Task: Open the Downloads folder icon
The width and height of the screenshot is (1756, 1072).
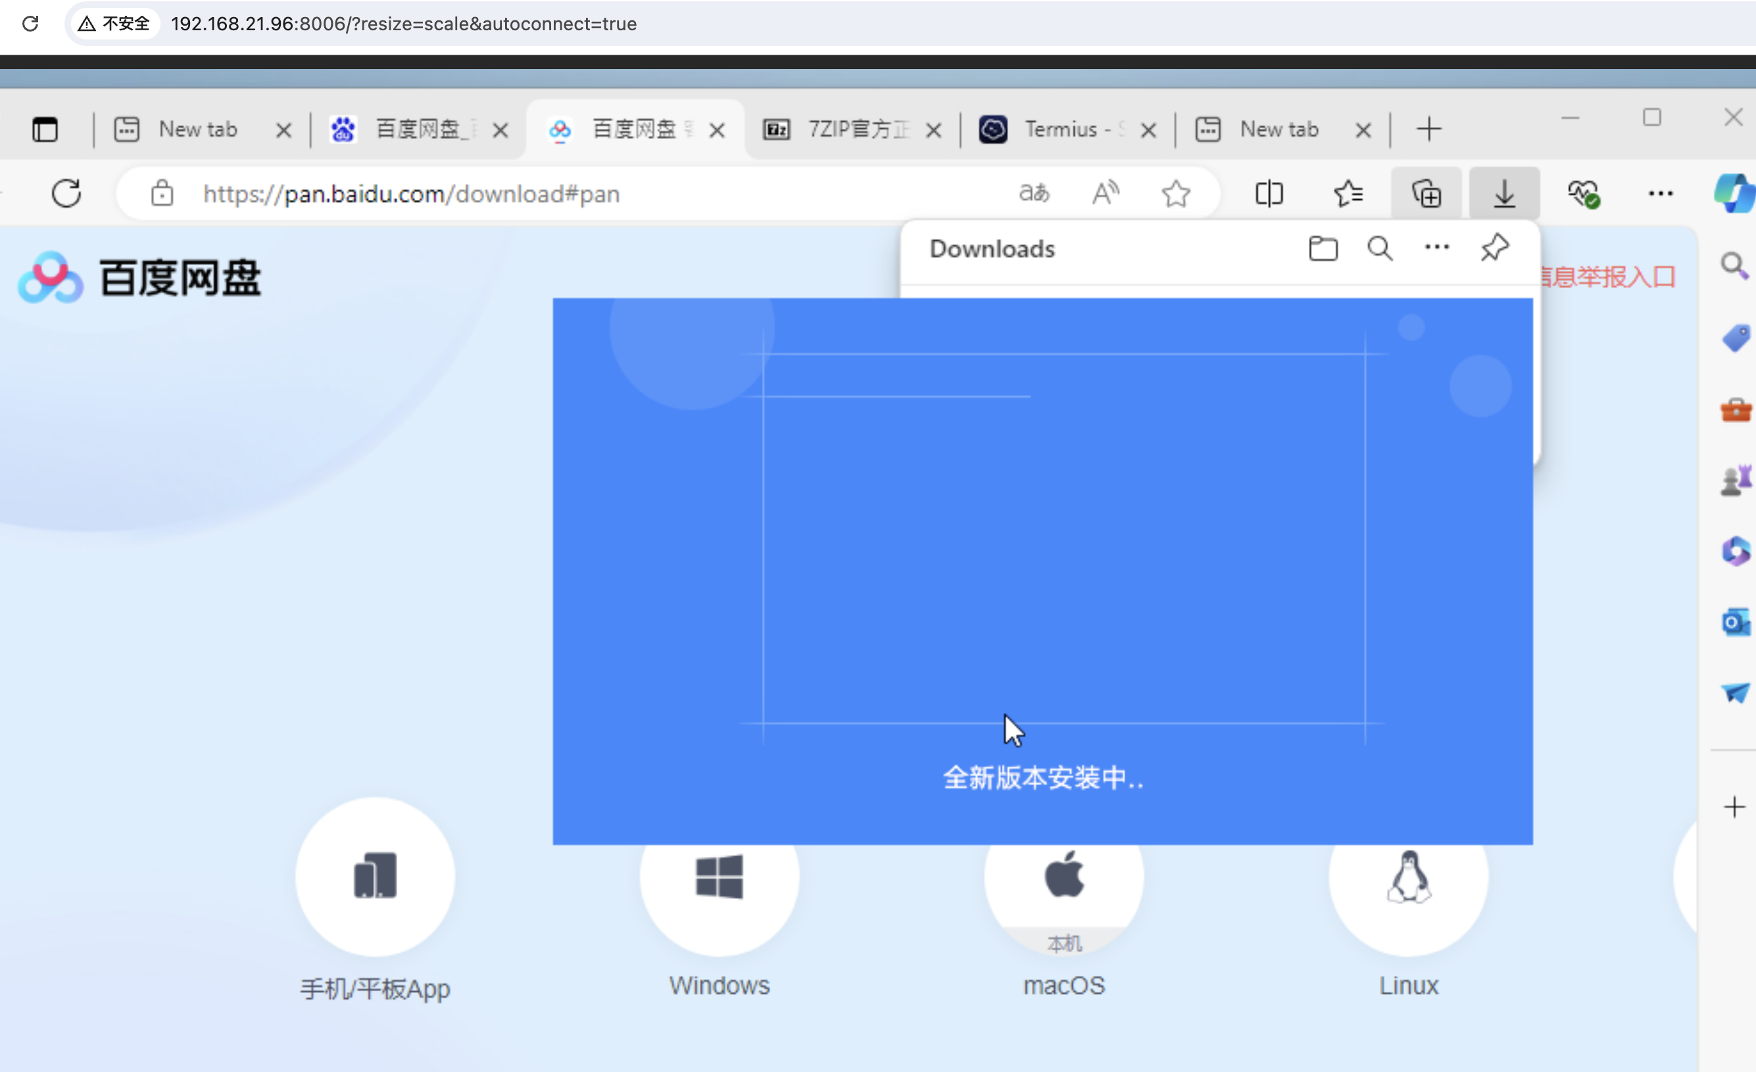Action: click(1323, 249)
